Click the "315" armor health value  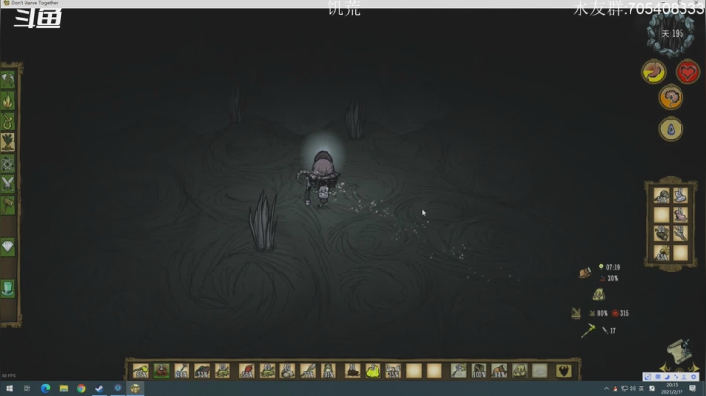624,313
